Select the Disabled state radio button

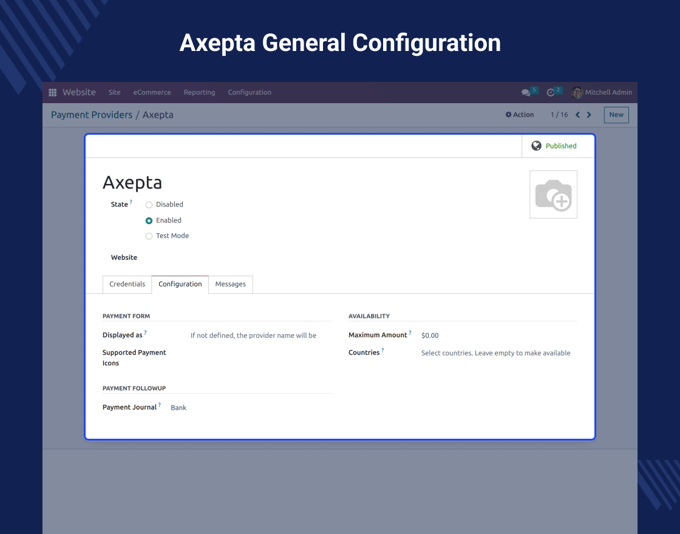(149, 204)
